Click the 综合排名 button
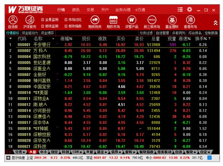Image resolution: width=223 pixels, height=166 pixels. coord(195,33)
